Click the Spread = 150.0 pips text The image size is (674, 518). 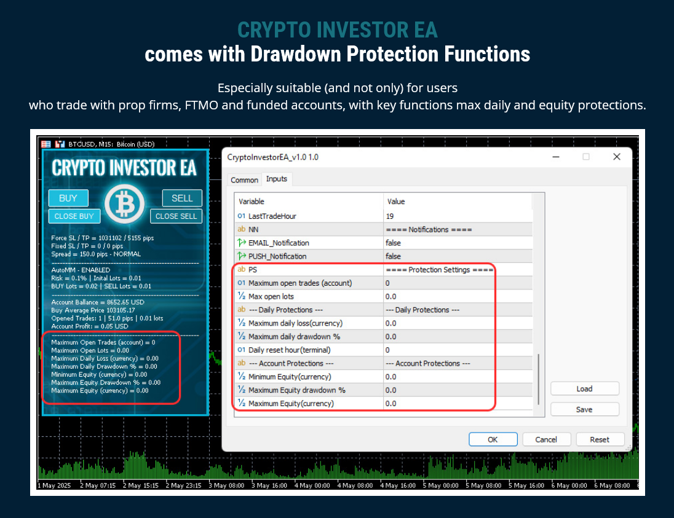[x=96, y=254]
